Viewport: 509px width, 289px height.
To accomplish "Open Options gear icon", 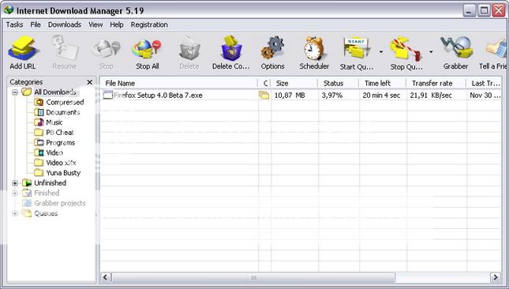I will click(272, 49).
